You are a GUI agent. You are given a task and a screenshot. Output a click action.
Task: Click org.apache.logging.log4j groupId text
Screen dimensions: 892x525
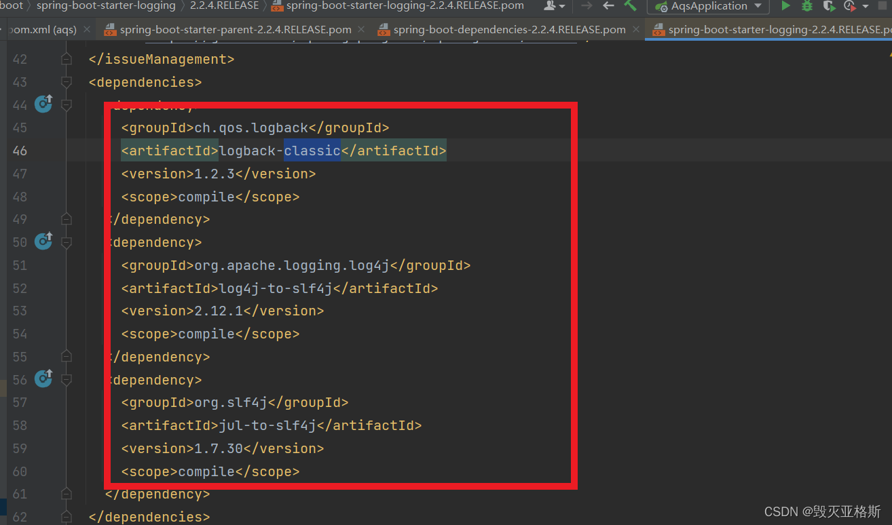(x=292, y=265)
